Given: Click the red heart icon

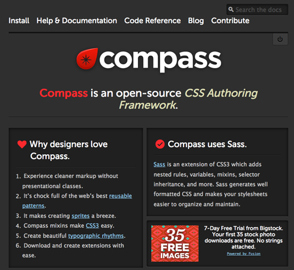Looking at the screenshot, I should tap(22, 144).
